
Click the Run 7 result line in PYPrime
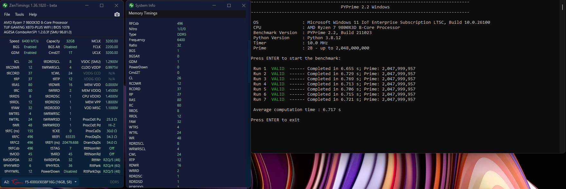coord(334,99)
